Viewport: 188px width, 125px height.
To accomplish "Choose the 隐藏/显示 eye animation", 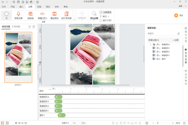I will coord(42,15).
